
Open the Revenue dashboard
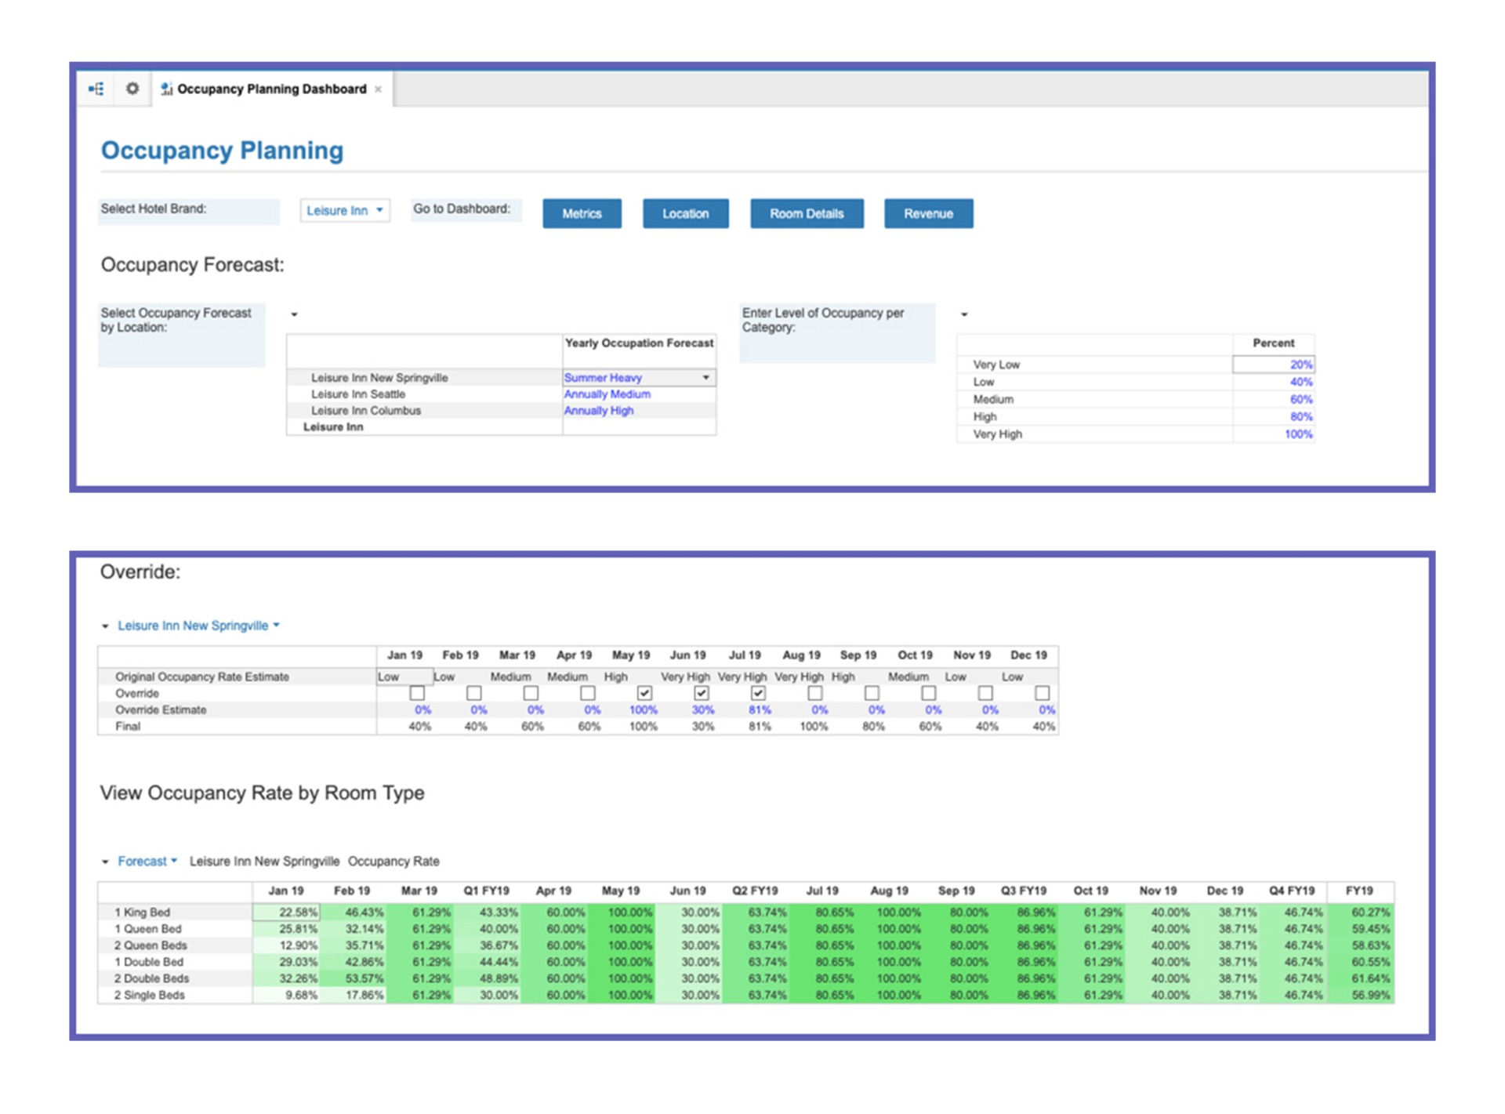[x=928, y=213]
